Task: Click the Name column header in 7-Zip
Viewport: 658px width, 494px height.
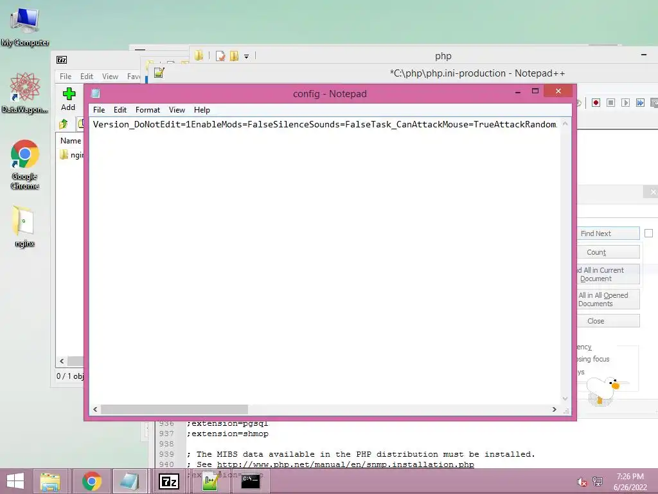Action: (71, 141)
